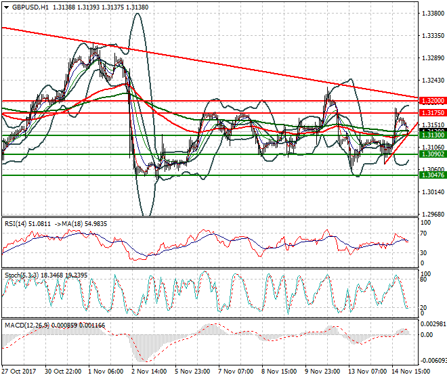Click the 1 Nov 06:00 time axis label
Image resolution: width=447 pixels, height=379 pixels.
106,372
